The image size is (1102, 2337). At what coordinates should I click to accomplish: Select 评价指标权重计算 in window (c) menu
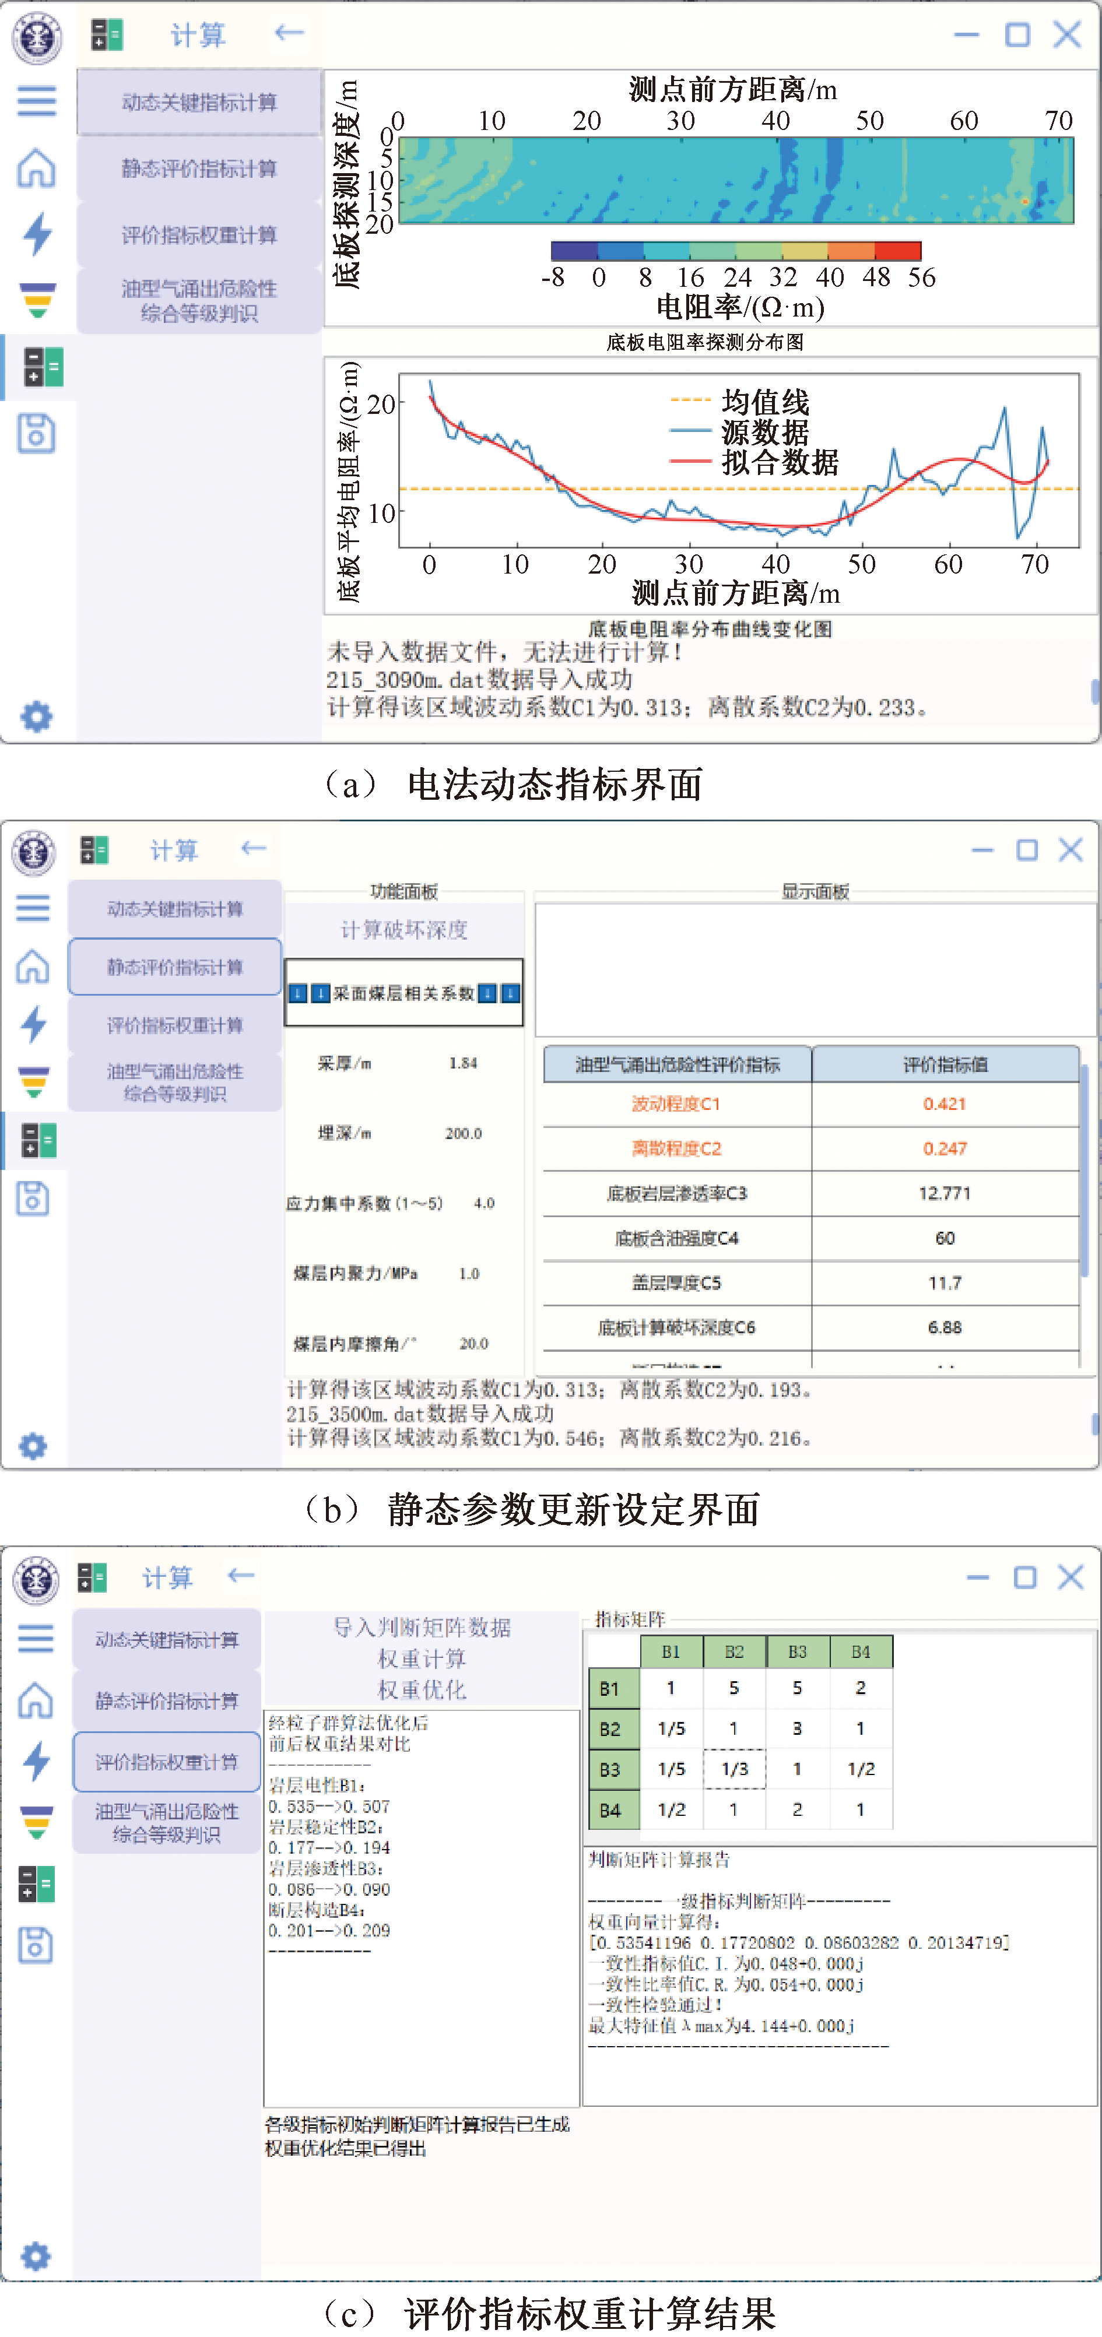[x=166, y=1762]
